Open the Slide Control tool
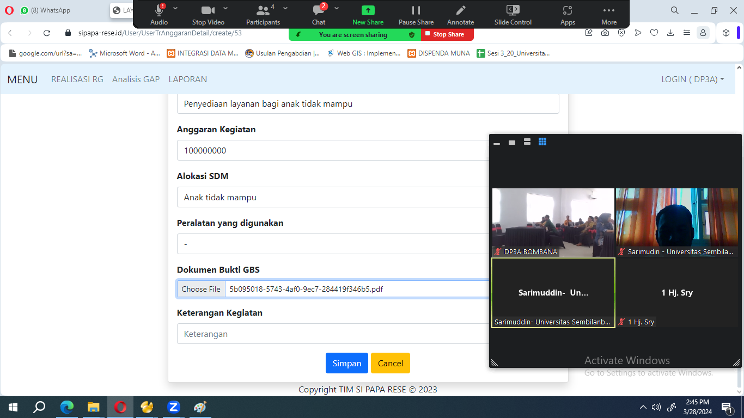The width and height of the screenshot is (744, 418). (x=513, y=10)
